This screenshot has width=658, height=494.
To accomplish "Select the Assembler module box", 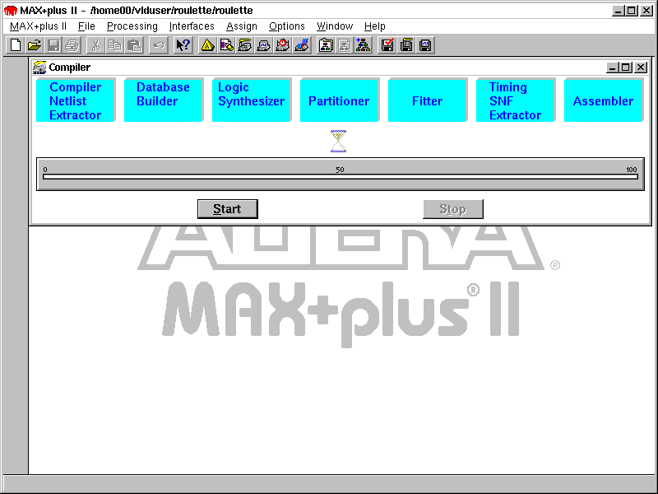I will tap(604, 100).
